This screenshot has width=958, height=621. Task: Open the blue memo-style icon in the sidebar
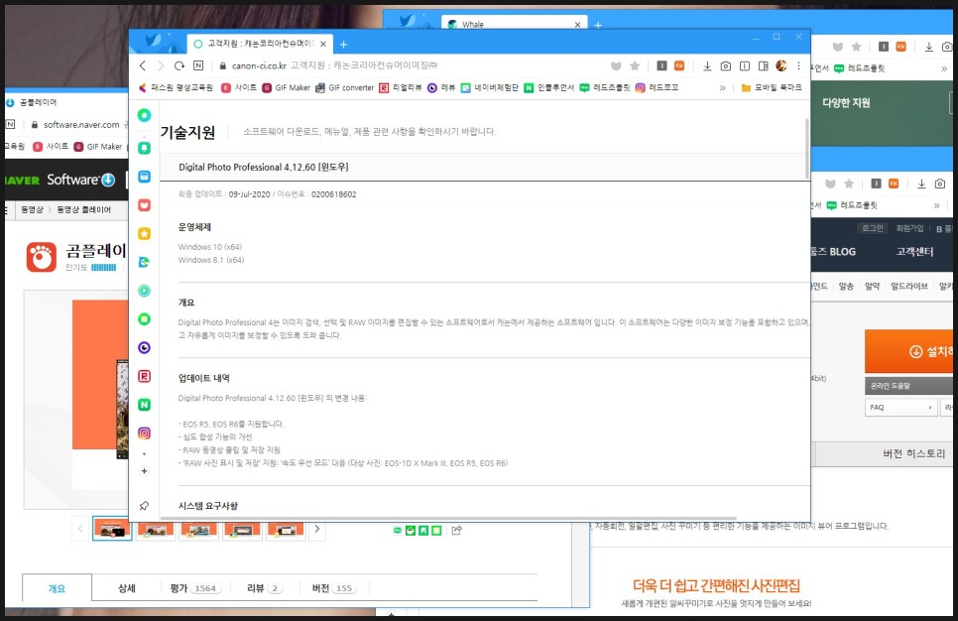144,176
